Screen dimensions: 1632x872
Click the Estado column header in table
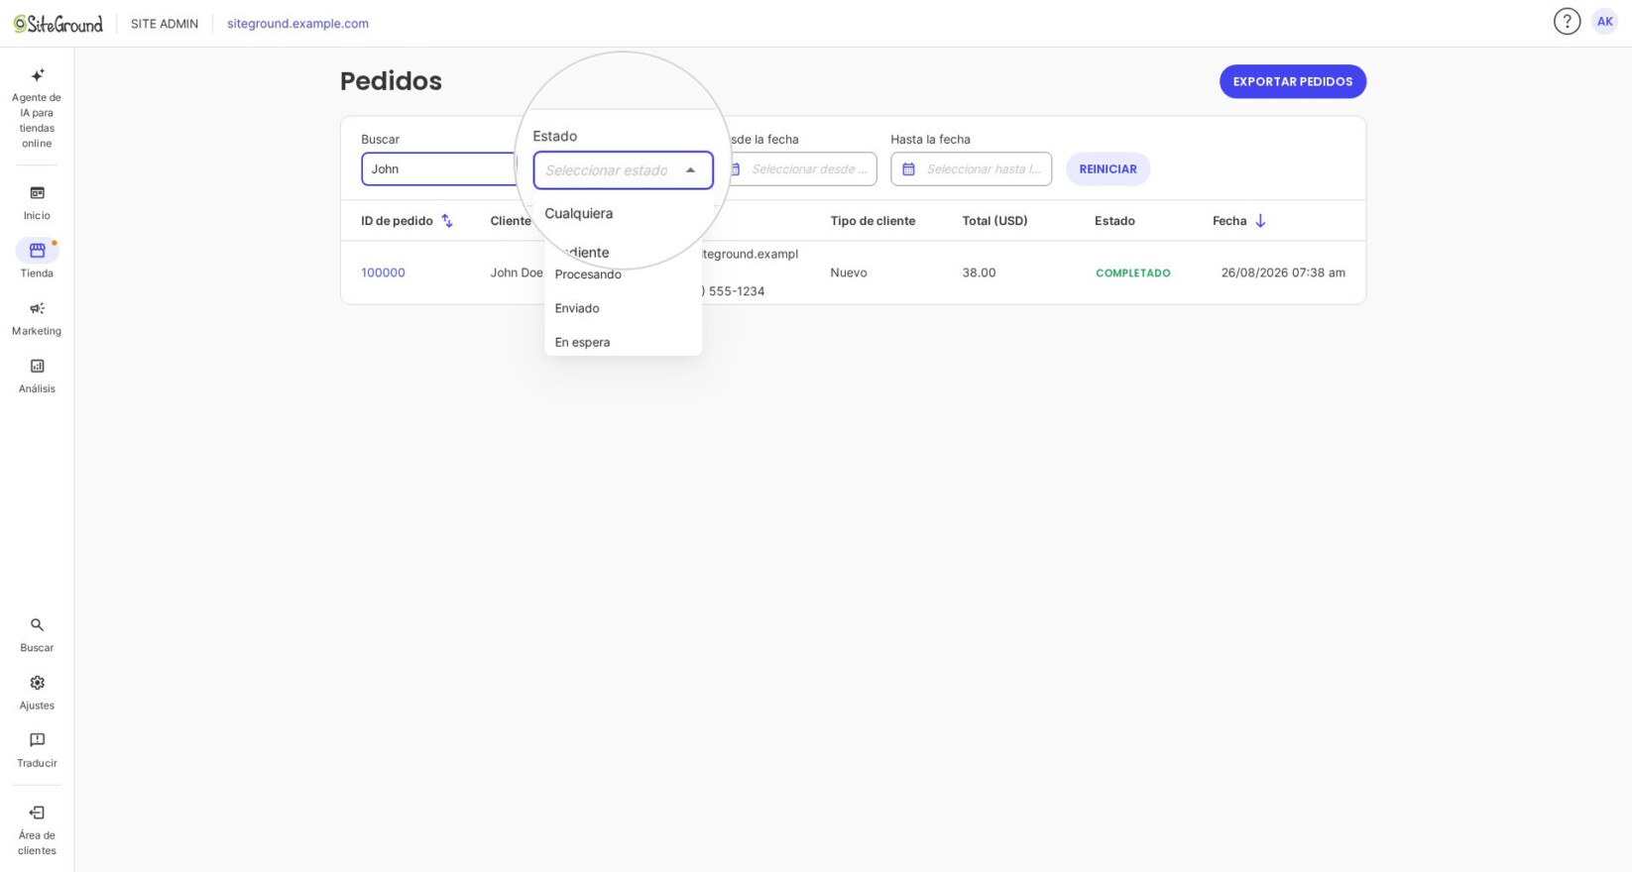coord(1114,221)
